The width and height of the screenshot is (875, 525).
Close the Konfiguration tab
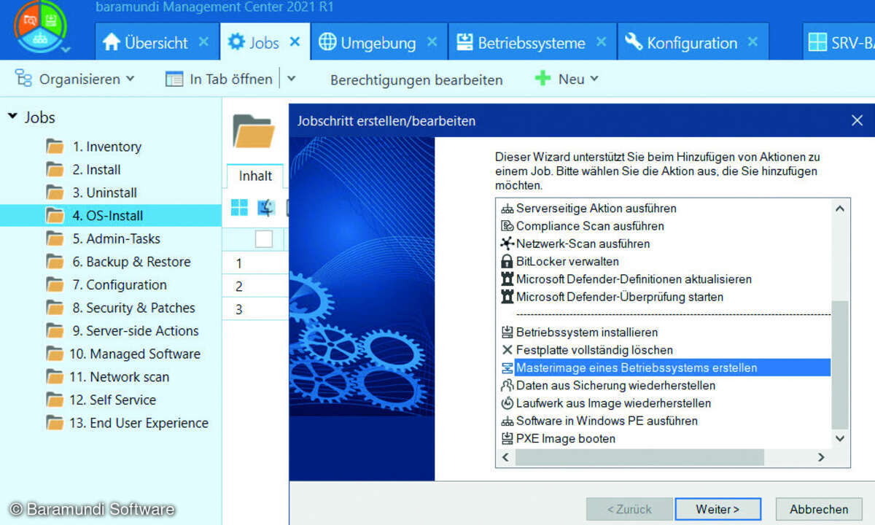click(x=753, y=42)
